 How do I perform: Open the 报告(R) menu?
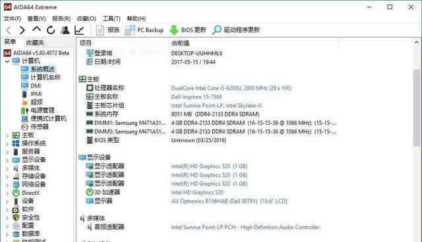[61, 18]
